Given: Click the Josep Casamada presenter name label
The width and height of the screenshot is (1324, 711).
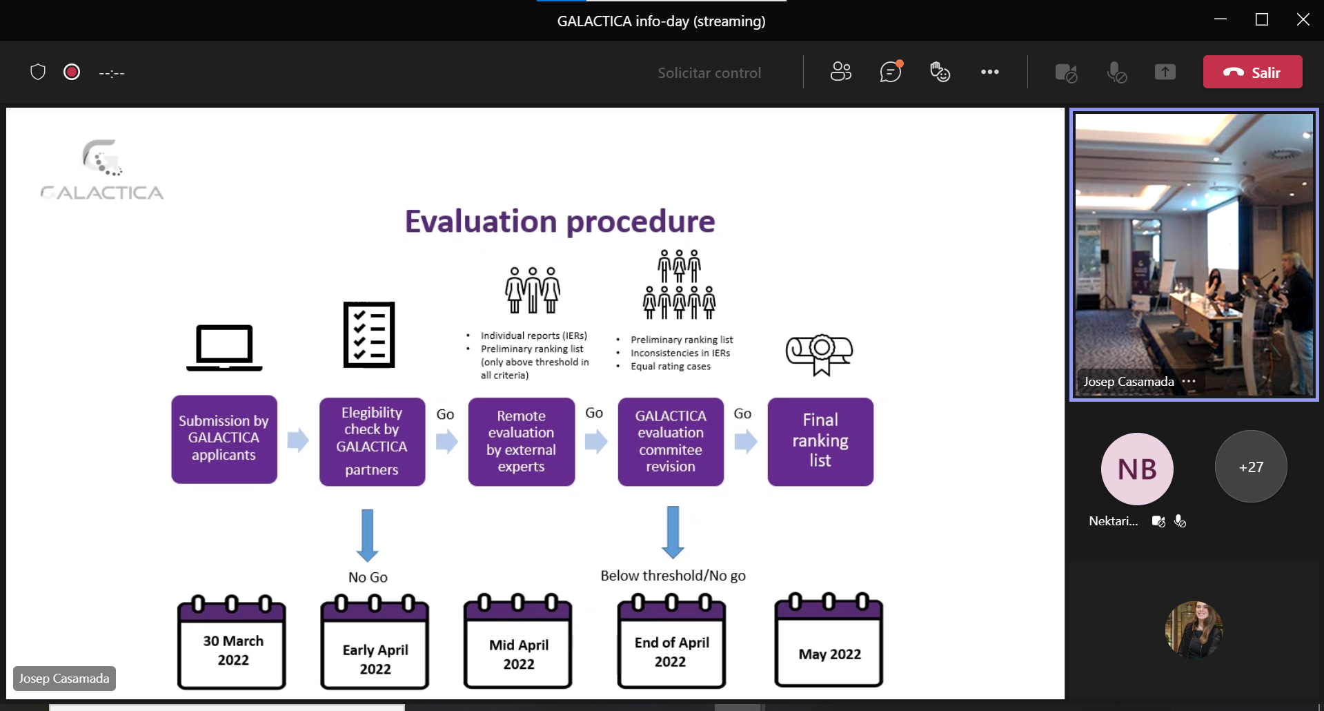Looking at the screenshot, I should pos(64,679).
